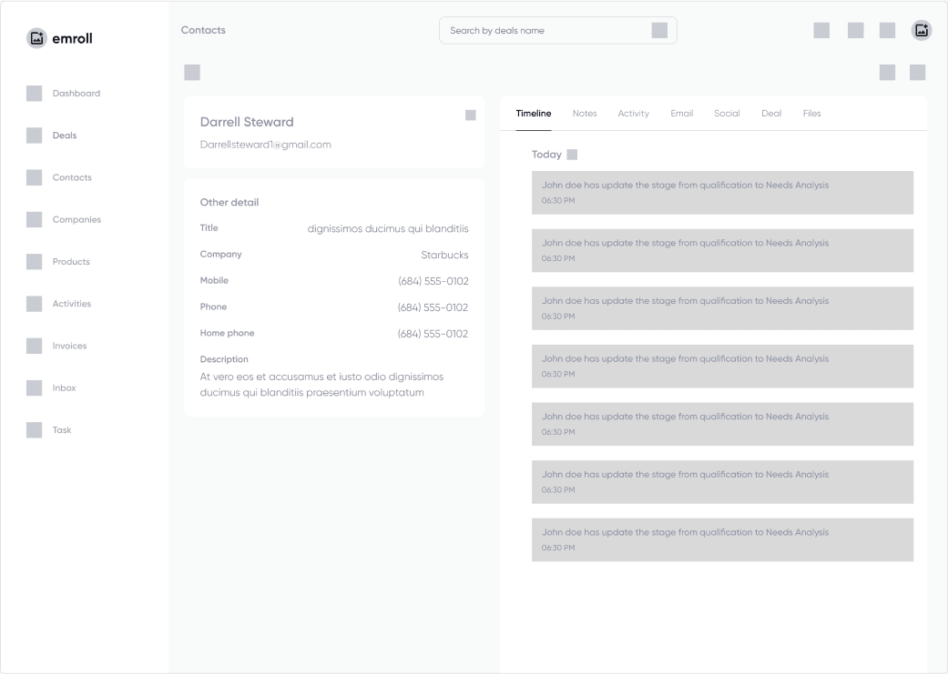The width and height of the screenshot is (948, 674).
Task: Click the Products icon in the sidebar
Action: click(x=35, y=261)
